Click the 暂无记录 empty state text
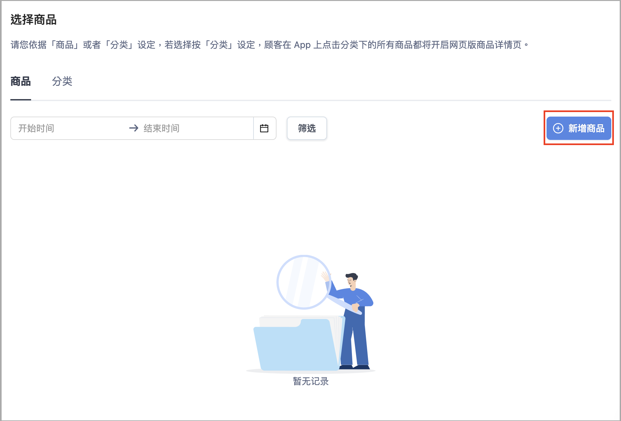The image size is (621, 421). coord(311,381)
